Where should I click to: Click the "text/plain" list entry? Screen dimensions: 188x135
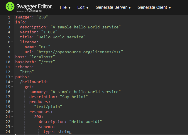click(x=48, y=107)
